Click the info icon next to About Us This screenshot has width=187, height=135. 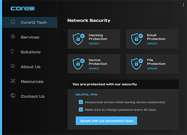[x=13, y=66]
